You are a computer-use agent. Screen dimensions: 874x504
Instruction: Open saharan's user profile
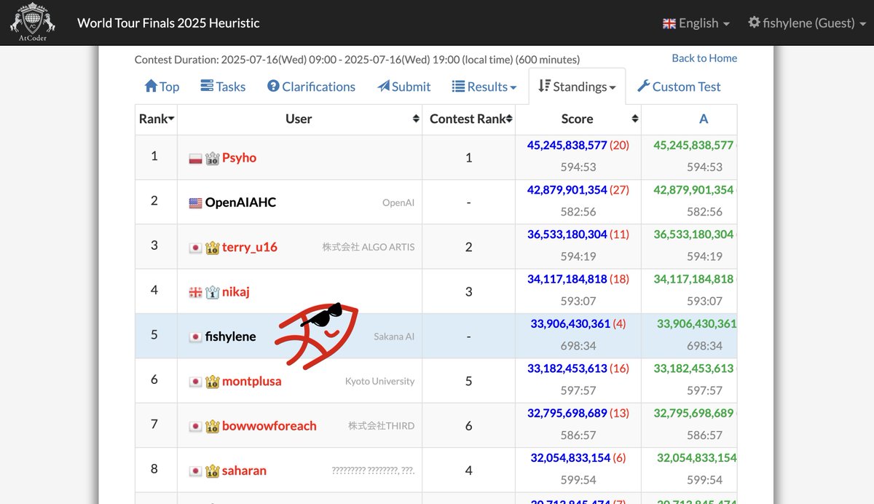click(x=244, y=470)
